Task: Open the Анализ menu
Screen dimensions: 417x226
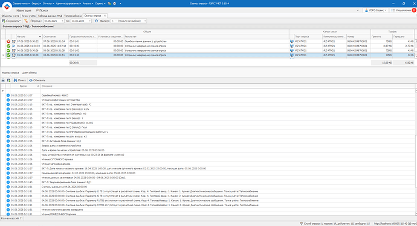Action: coord(88,4)
